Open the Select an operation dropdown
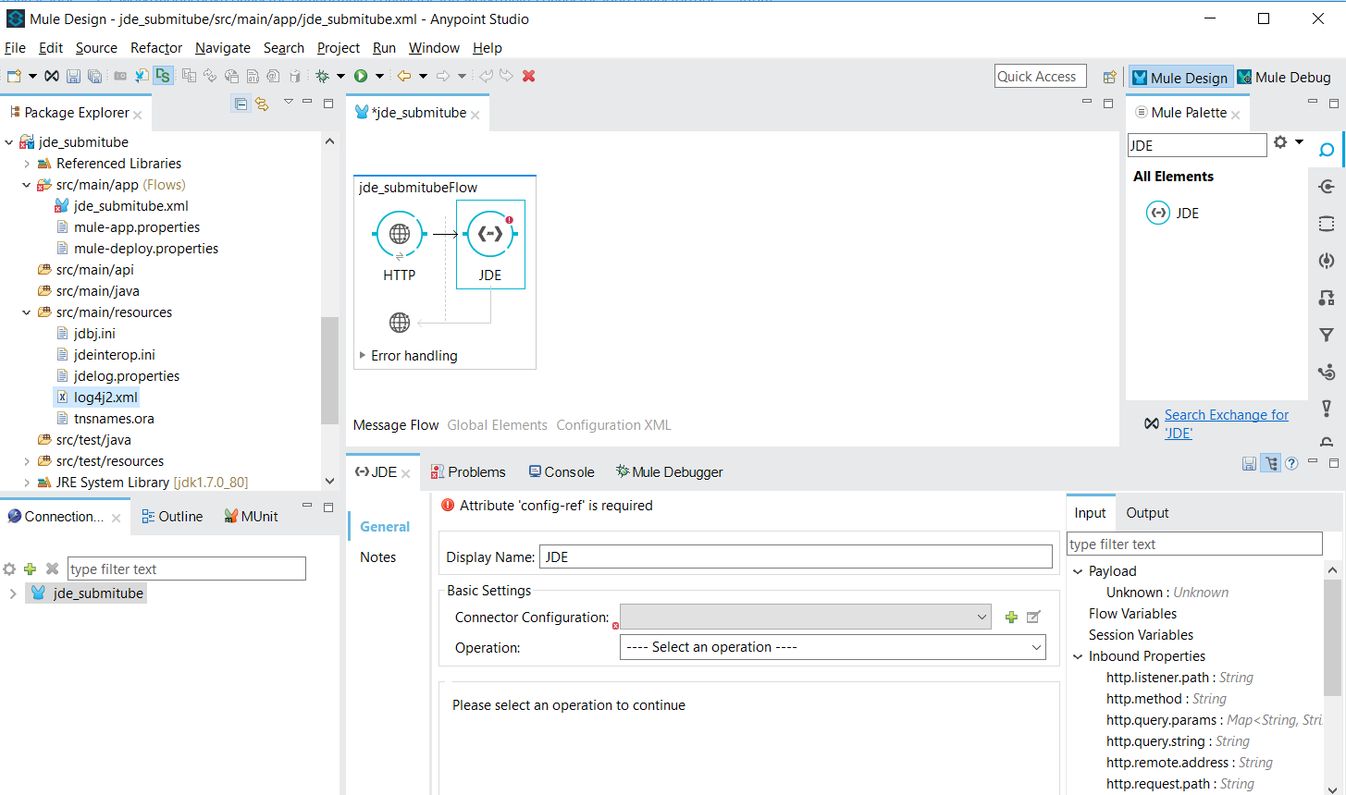 (833, 647)
